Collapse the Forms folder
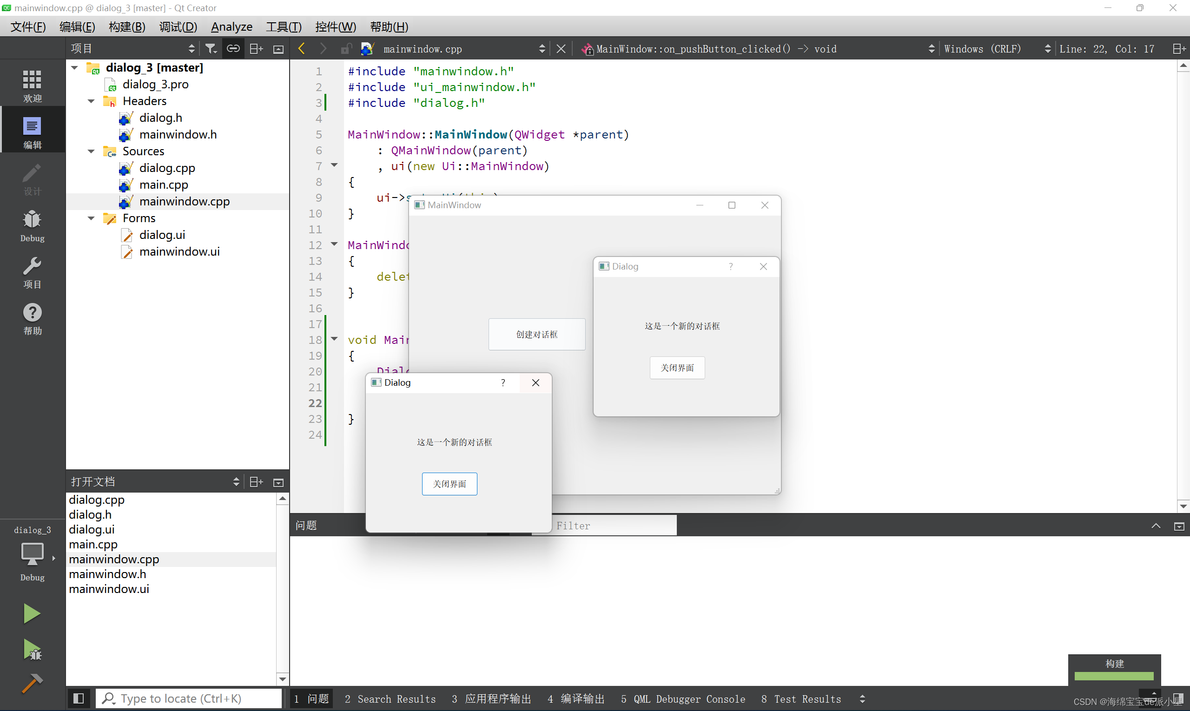This screenshot has width=1190, height=711. click(x=91, y=218)
